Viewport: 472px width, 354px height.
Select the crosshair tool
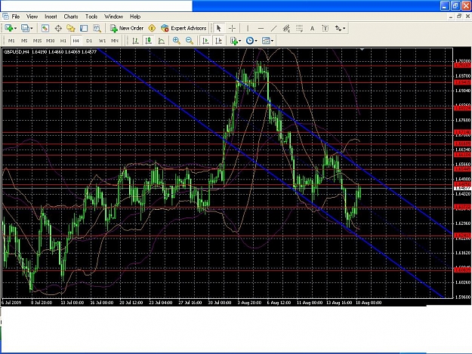point(232,28)
